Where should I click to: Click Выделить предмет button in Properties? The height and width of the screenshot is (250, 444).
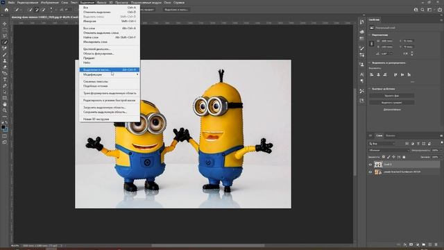[391, 103]
